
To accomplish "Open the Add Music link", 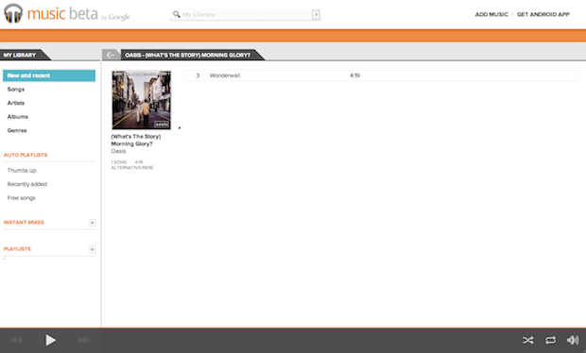I will pos(491,14).
